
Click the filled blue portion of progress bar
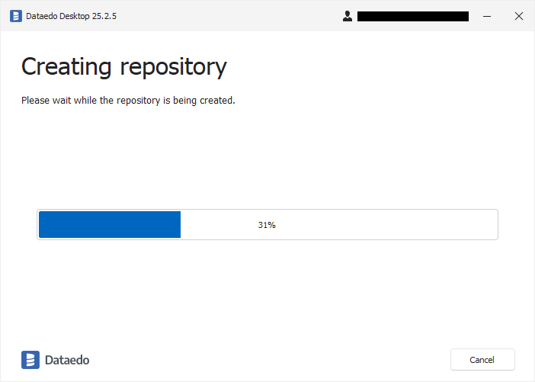(110, 225)
